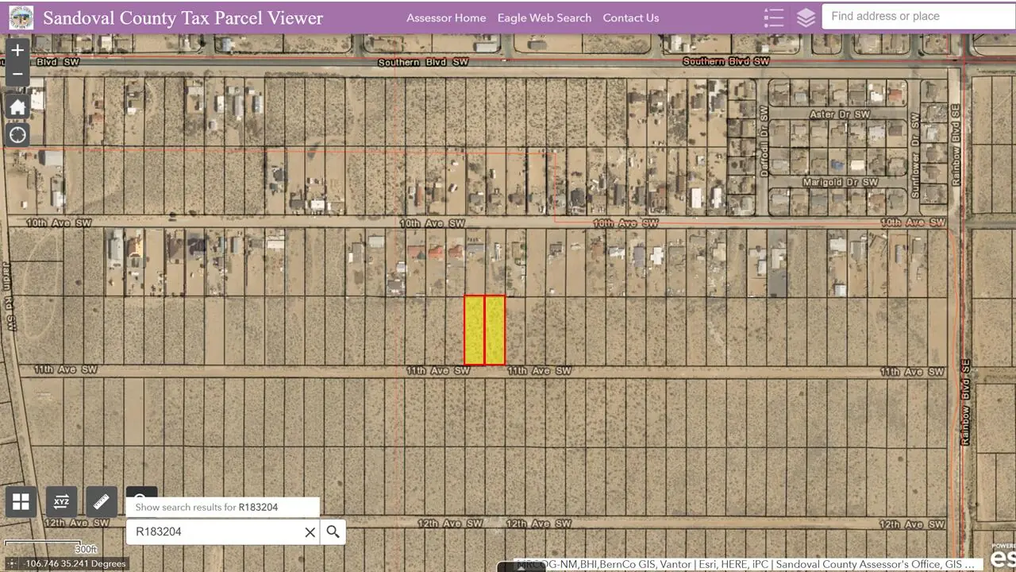The width and height of the screenshot is (1016, 572).
Task: Open the Basemap Gallery grid icon
Action: click(x=21, y=501)
